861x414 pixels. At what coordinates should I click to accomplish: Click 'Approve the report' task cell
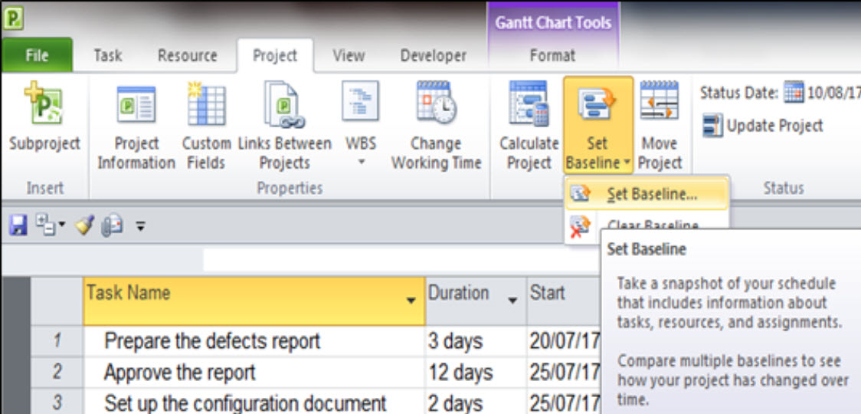[x=254, y=372]
